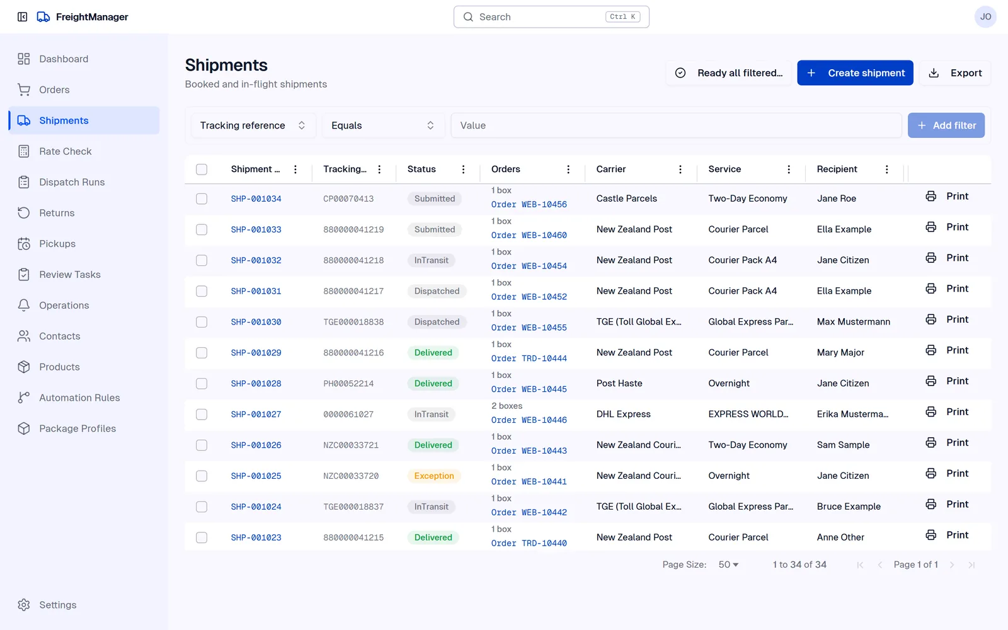Open Tracking column menu dots
This screenshot has height=630, width=1008.
pyautogui.click(x=379, y=169)
